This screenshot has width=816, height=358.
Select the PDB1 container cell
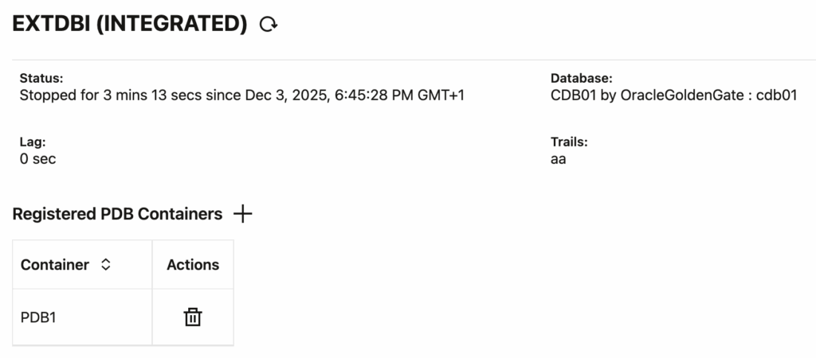pyautogui.click(x=38, y=317)
